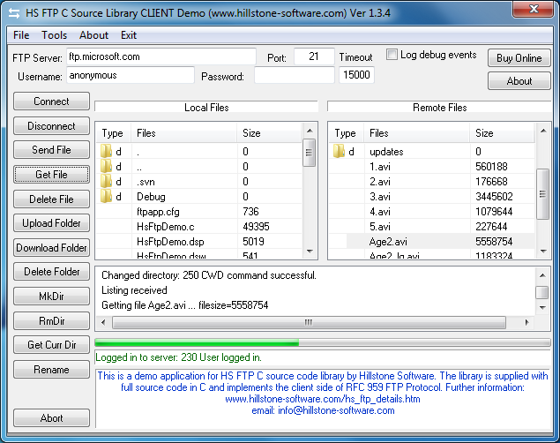
Task: Click the Get File button
Action: [x=51, y=175]
